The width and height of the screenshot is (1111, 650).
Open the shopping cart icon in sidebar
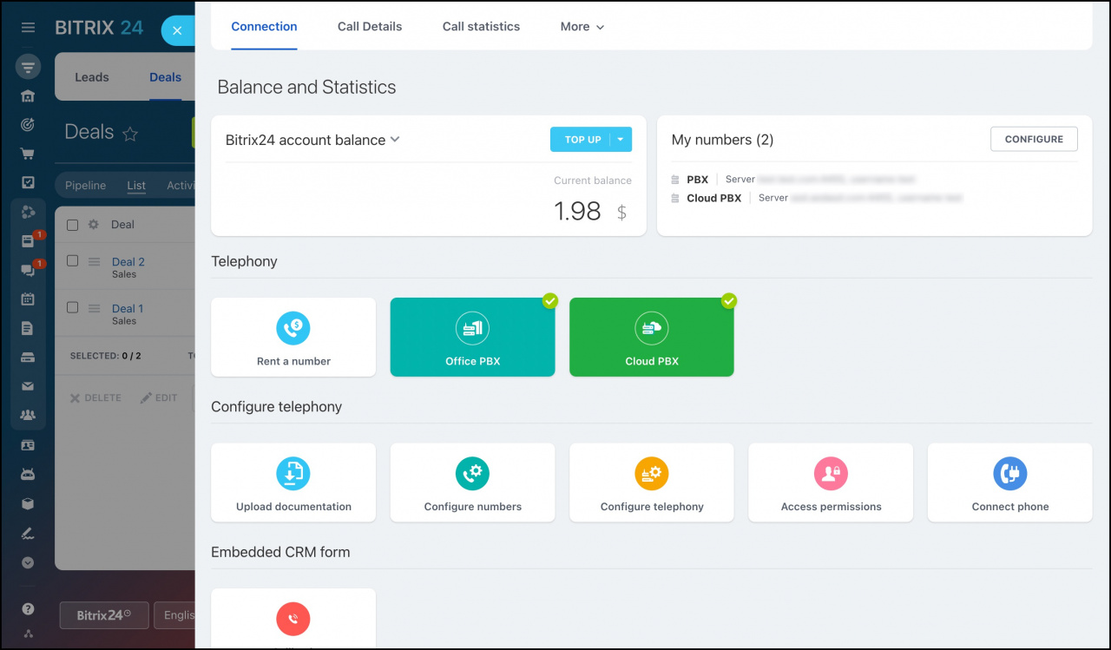28,154
